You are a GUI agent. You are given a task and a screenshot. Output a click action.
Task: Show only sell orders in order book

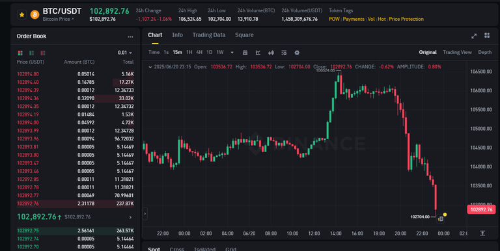43,53
